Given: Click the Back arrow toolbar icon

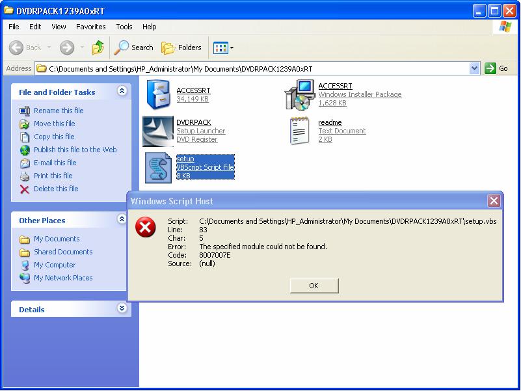Looking at the screenshot, I should 16,47.
